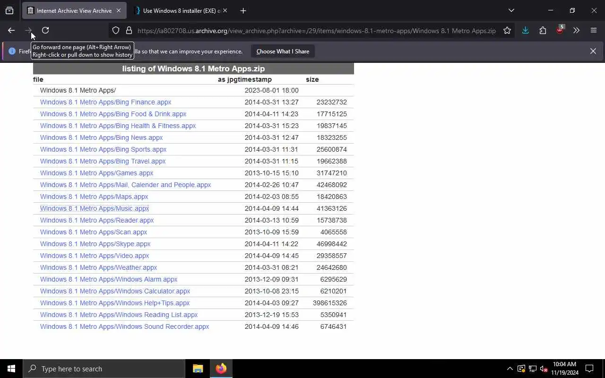Open the Music.appx link
The image size is (605, 378).
(95, 208)
